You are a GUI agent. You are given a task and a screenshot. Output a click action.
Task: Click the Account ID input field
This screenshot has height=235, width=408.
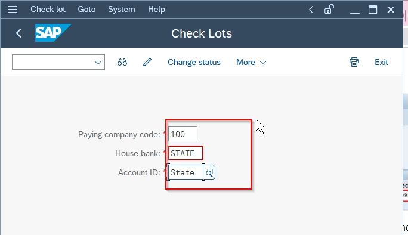click(186, 172)
